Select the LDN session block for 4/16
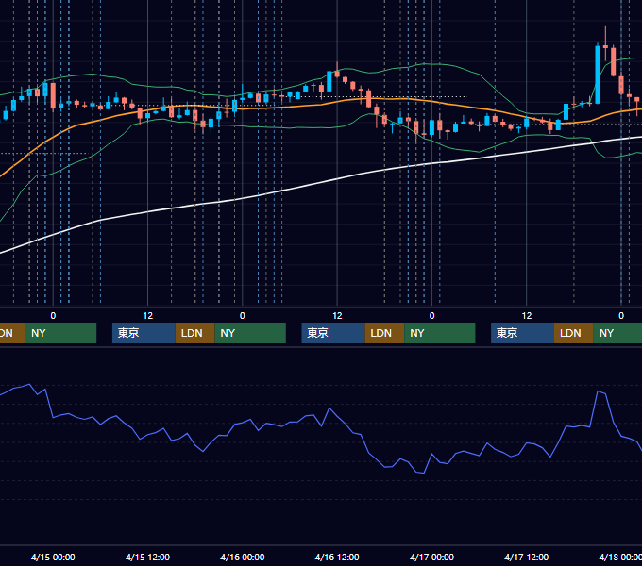 384,333
